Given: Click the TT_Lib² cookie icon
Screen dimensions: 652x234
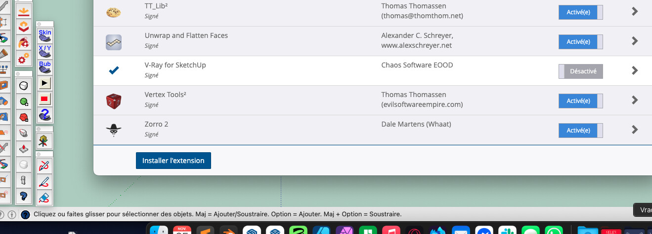Looking at the screenshot, I should point(114,12).
